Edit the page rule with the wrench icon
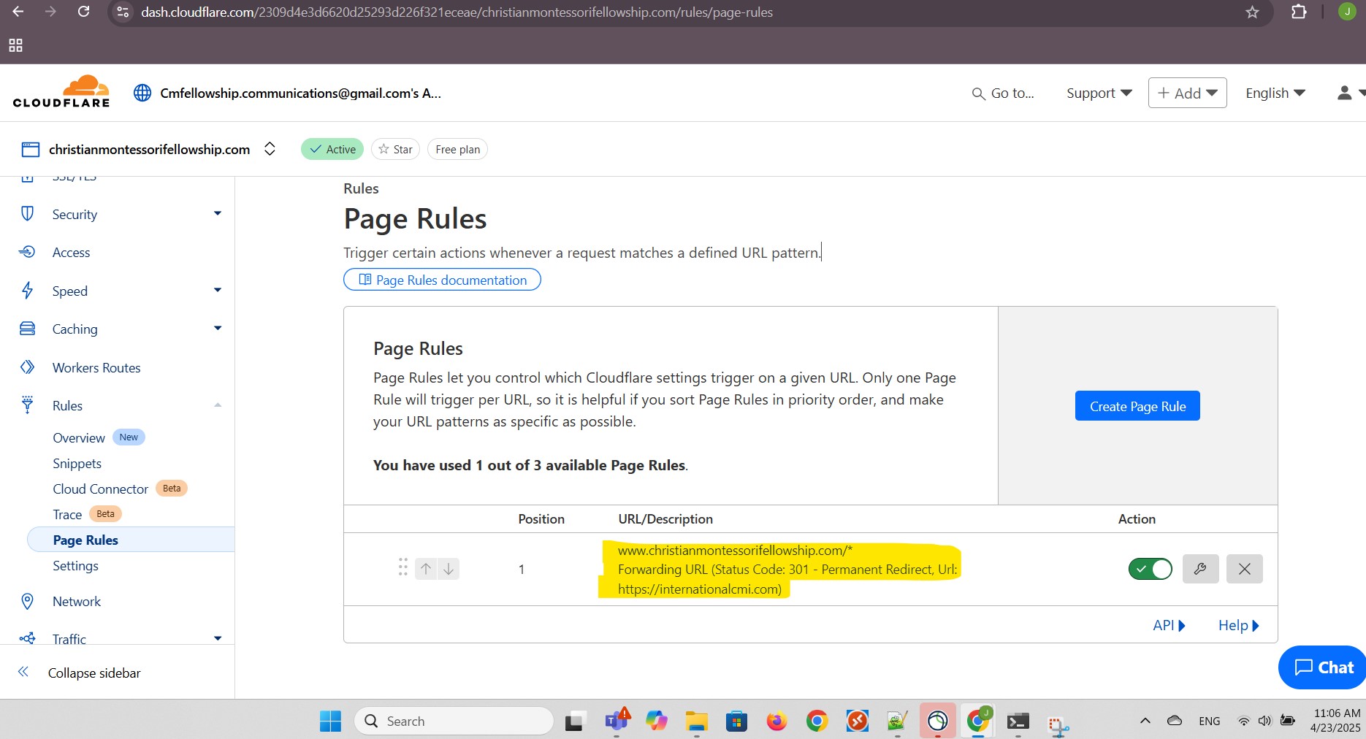Image resolution: width=1366 pixels, height=739 pixels. point(1200,569)
